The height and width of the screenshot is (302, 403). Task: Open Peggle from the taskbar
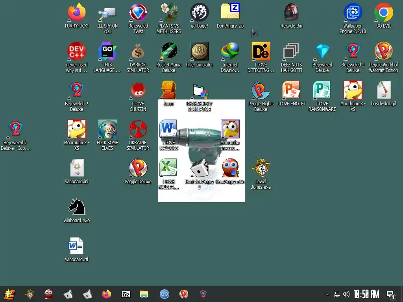click(x=183, y=294)
